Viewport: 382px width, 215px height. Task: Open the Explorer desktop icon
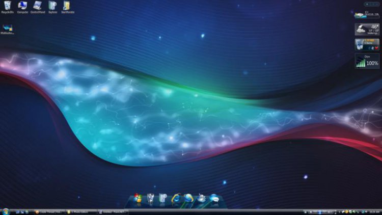click(x=52, y=7)
